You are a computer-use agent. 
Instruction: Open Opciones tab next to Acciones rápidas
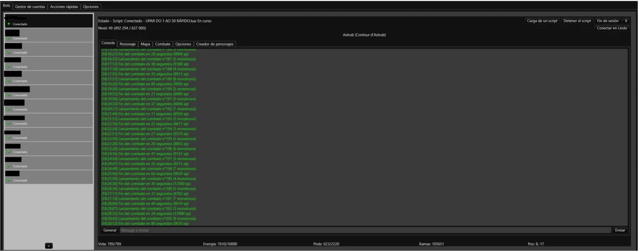tap(91, 7)
